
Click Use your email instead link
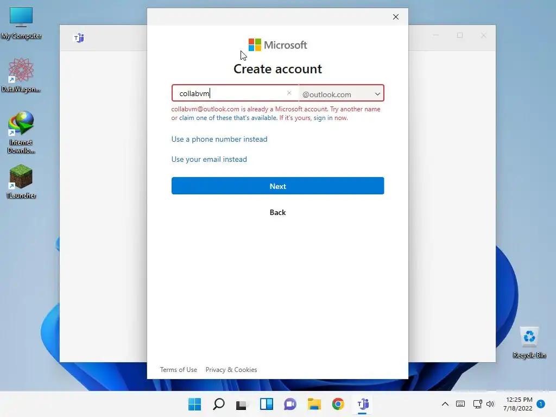(x=209, y=159)
